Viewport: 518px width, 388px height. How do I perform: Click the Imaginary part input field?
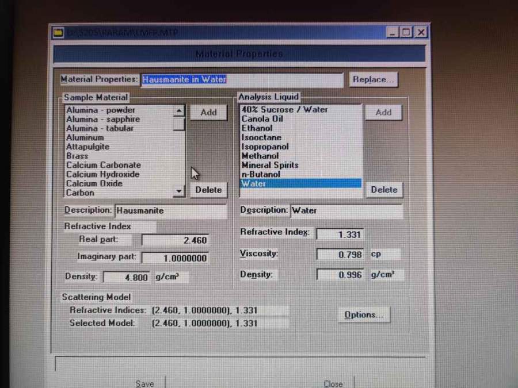(175, 258)
